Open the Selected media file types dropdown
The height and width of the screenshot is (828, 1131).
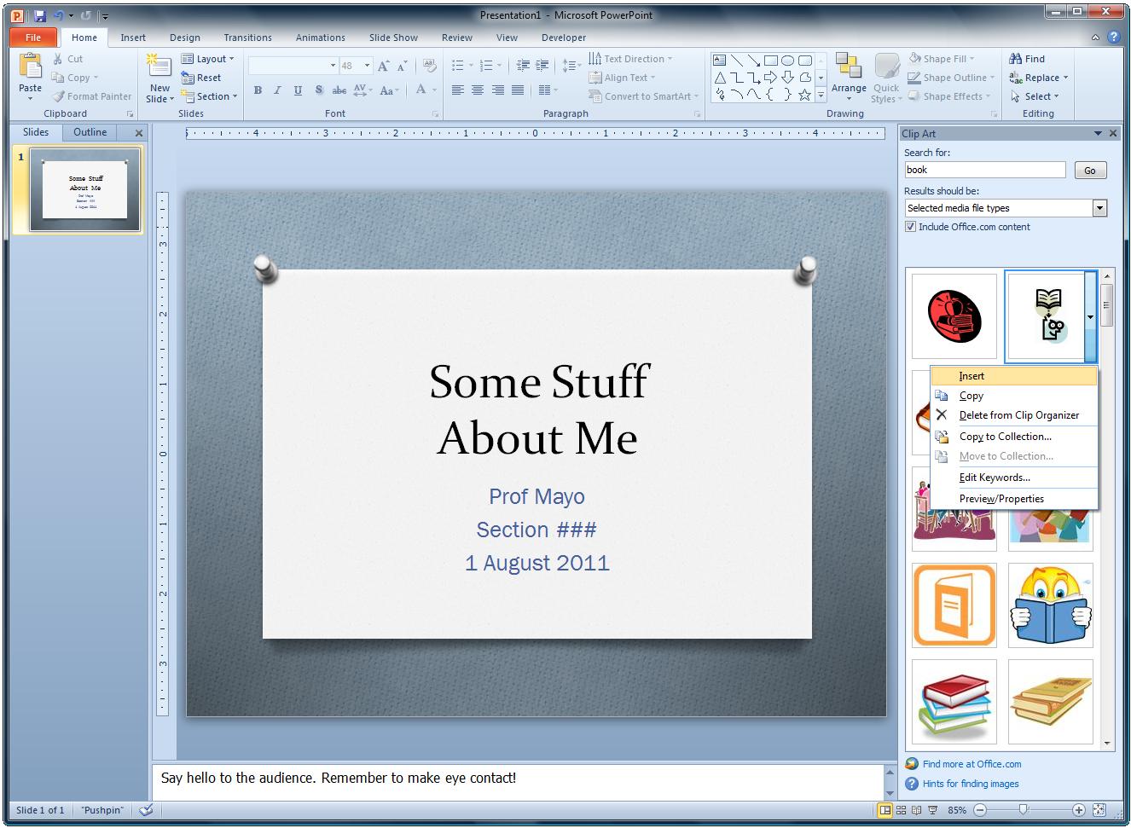point(1099,207)
